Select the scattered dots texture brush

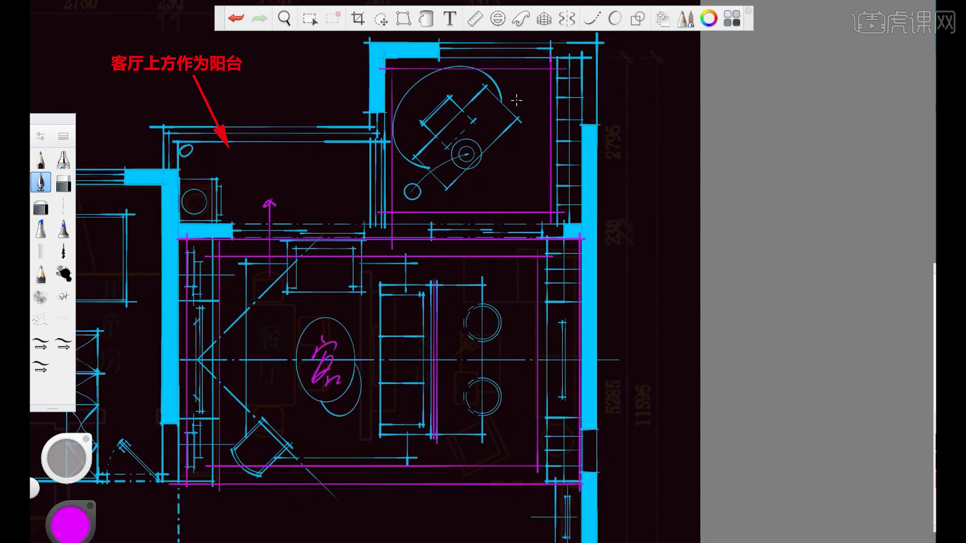tap(41, 319)
